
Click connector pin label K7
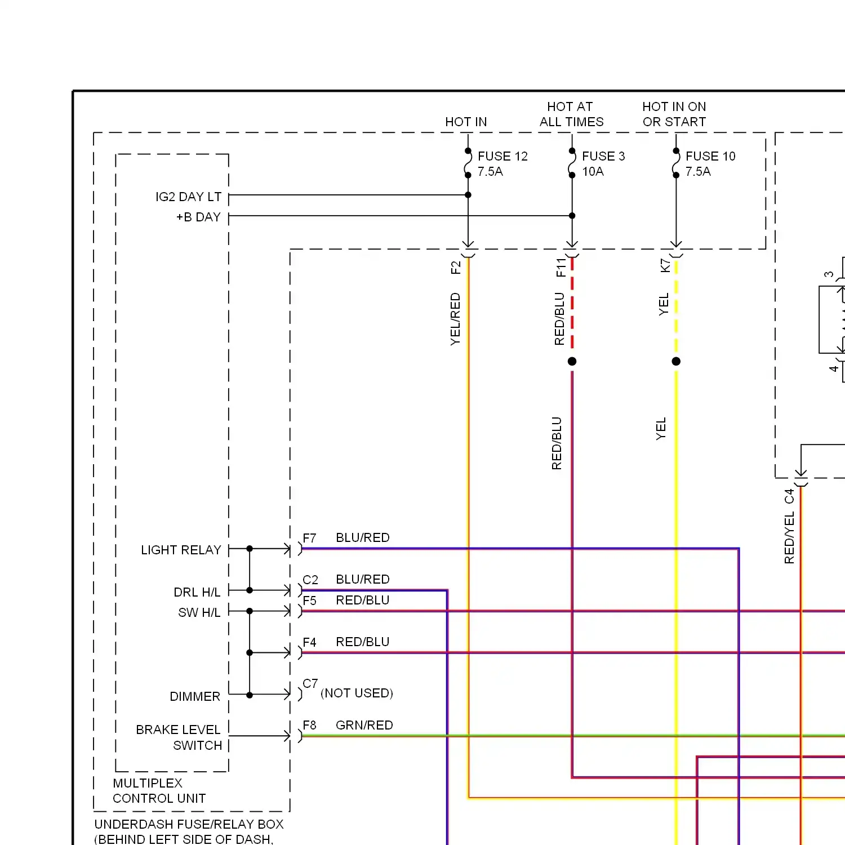click(665, 265)
